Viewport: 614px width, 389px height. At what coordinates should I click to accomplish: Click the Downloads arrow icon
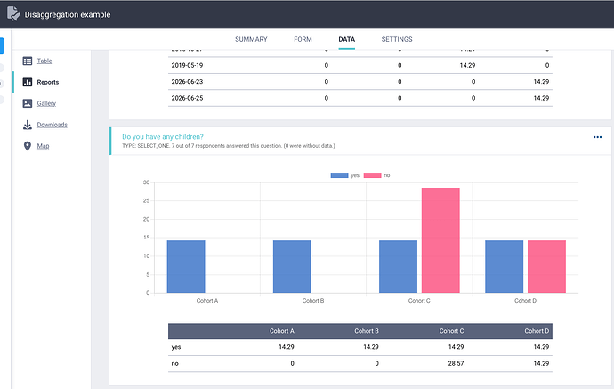point(28,125)
